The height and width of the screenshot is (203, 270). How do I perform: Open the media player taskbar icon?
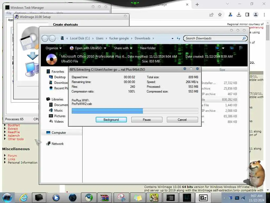point(56,198)
